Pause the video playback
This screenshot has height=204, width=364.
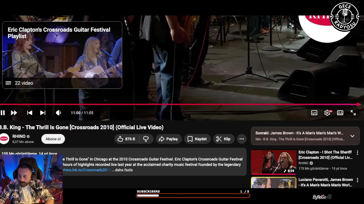click(3, 113)
